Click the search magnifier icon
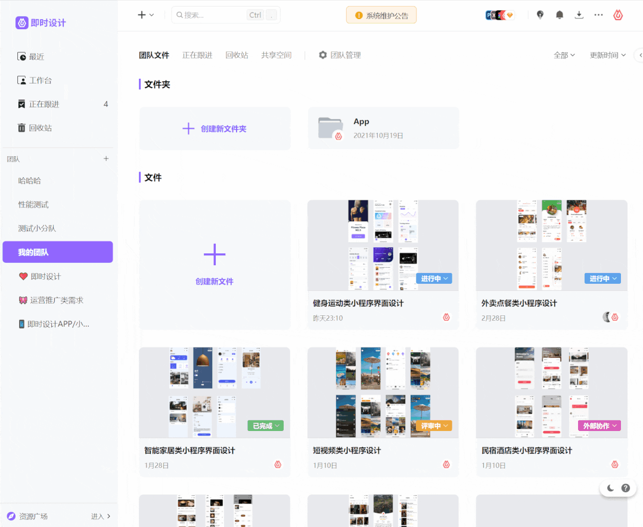 pos(179,15)
